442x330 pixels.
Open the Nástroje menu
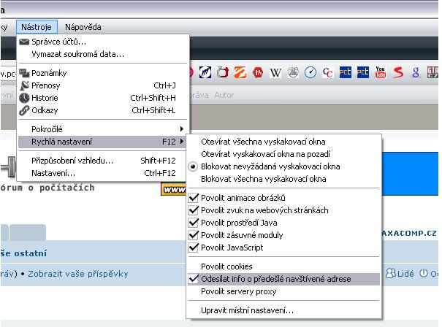point(35,27)
